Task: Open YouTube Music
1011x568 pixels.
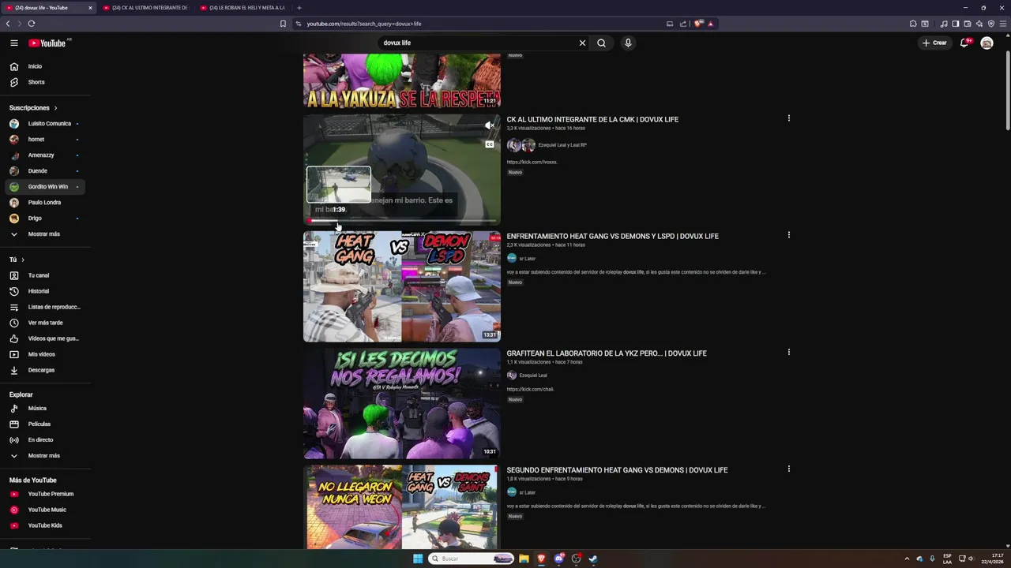Action: (47, 510)
